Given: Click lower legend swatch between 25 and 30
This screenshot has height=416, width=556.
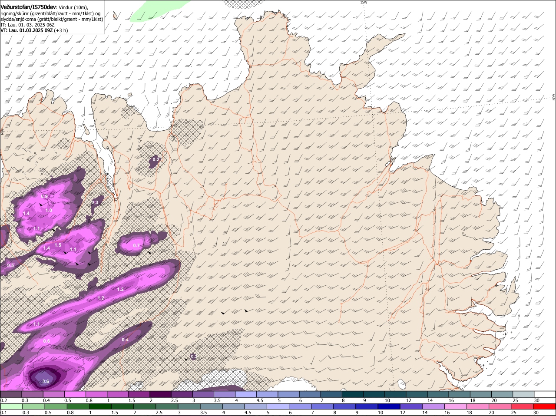Looking at the screenshot, I should 523,406.
